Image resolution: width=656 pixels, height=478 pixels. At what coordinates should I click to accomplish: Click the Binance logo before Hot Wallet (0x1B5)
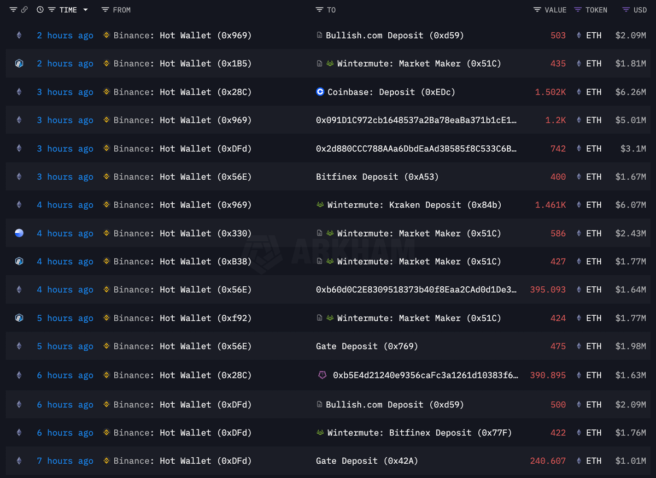coord(107,63)
